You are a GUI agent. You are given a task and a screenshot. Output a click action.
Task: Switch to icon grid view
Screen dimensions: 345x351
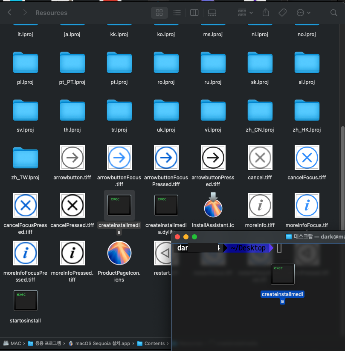[159, 13]
